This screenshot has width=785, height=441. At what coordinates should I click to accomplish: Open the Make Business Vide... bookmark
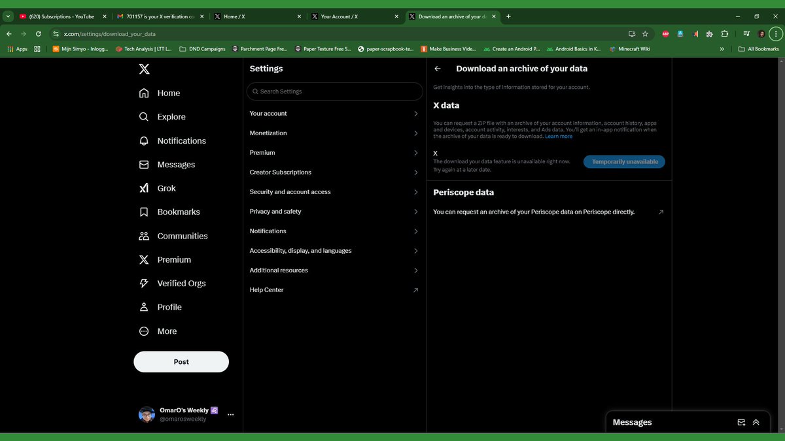click(448, 49)
